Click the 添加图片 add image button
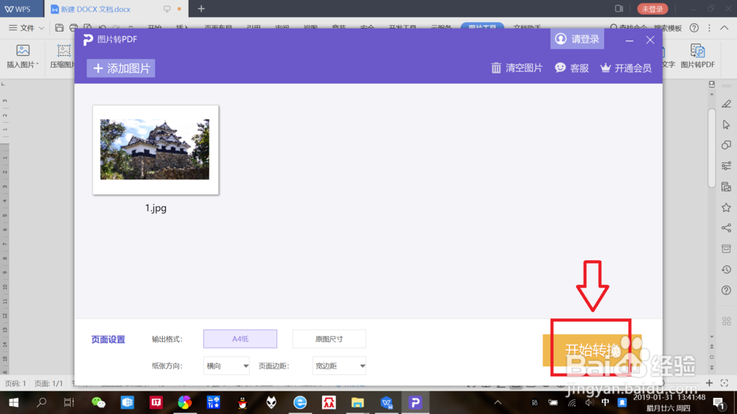Image resolution: width=737 pixels, height=414 pixels. pos(121,68)
